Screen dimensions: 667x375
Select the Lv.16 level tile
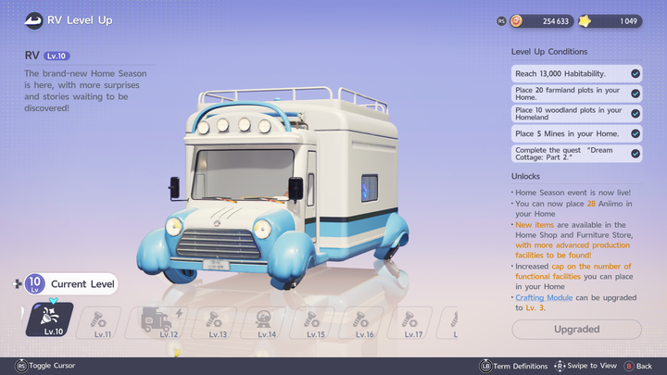coord(360,323)
